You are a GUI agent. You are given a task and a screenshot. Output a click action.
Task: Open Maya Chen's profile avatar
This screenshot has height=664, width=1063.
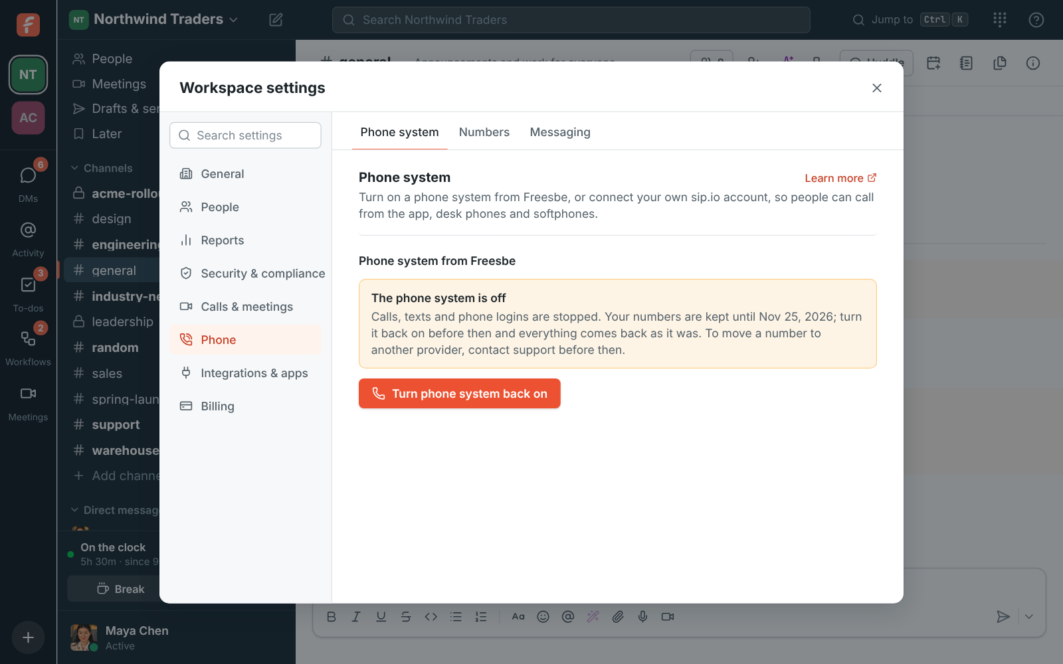pos(84,637)
